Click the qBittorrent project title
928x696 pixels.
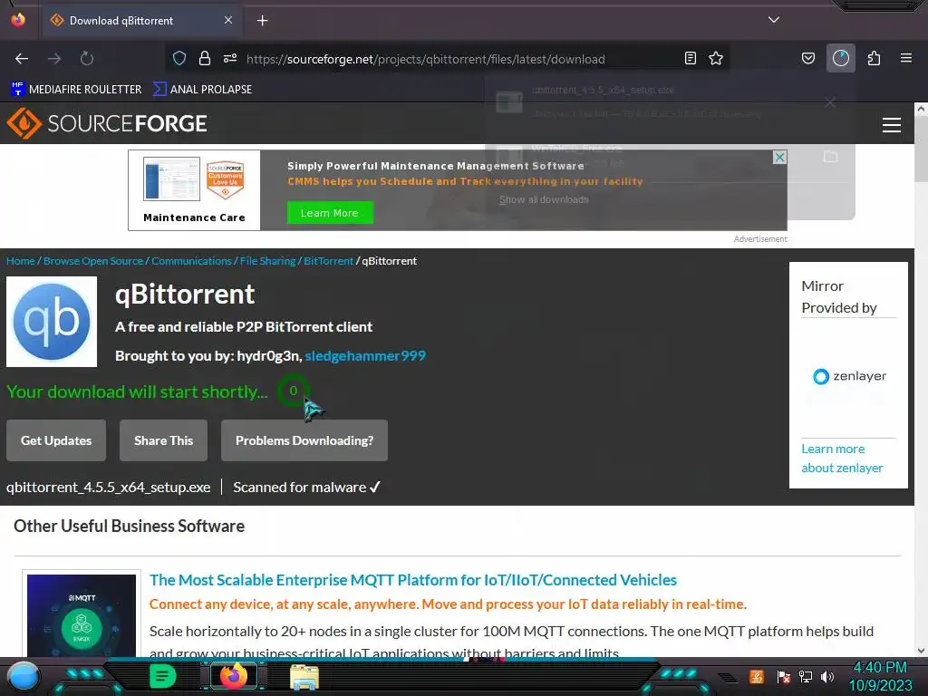tap(185, 295)
